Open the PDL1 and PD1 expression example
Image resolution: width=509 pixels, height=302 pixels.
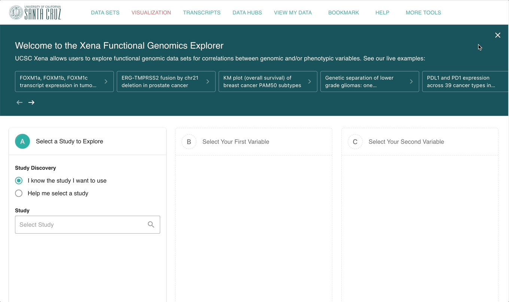464,81
